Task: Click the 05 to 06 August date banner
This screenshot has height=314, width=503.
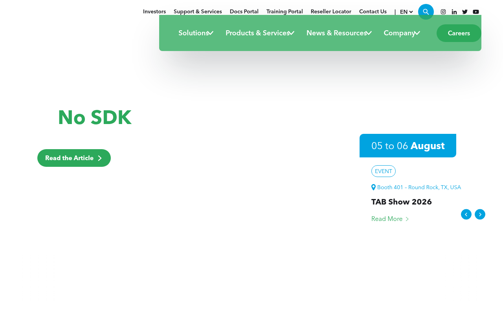Action: tap(408, 146)
